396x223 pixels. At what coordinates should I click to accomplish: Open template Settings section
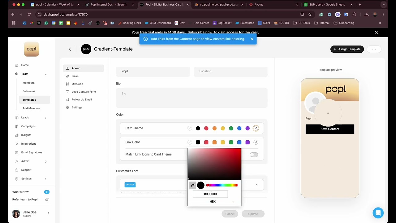(x=84, y=107)
